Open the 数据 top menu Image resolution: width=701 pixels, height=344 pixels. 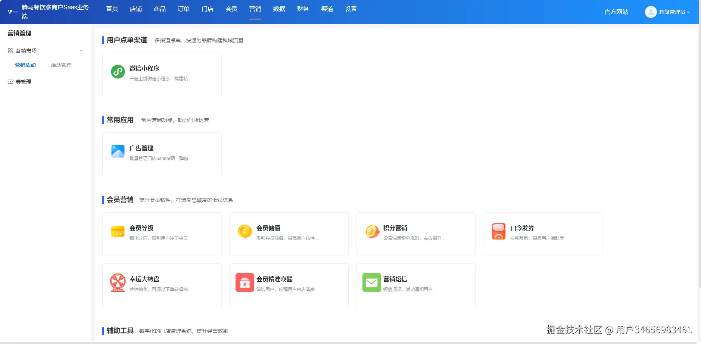tap(279, 9)
